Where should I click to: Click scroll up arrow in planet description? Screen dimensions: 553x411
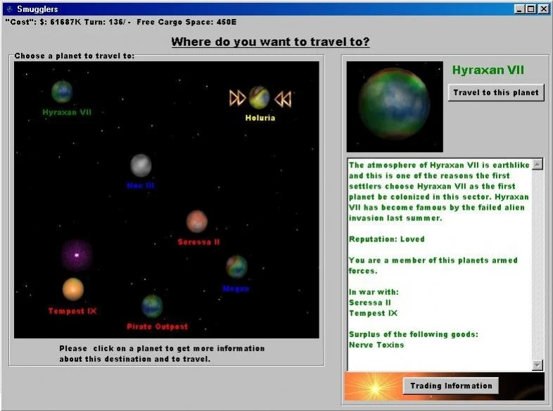(x=537, y=164)
